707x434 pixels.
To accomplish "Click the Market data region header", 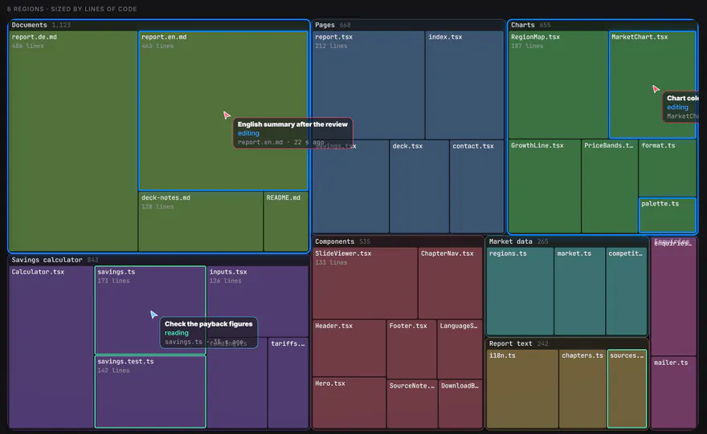I will (x=567, y=241).
